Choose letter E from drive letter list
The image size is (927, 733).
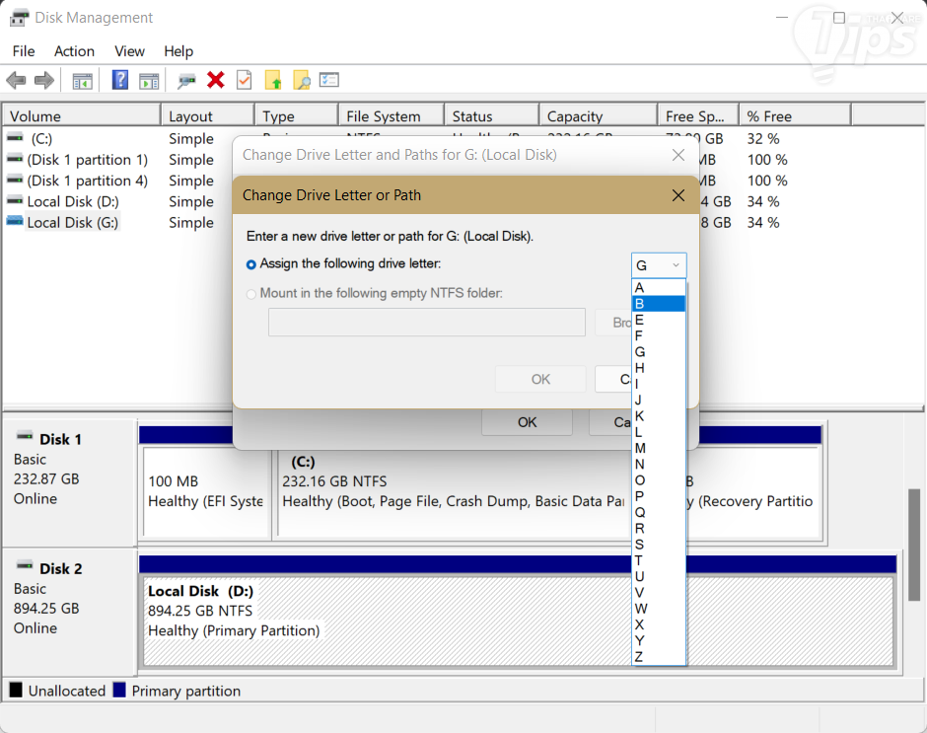659,320
